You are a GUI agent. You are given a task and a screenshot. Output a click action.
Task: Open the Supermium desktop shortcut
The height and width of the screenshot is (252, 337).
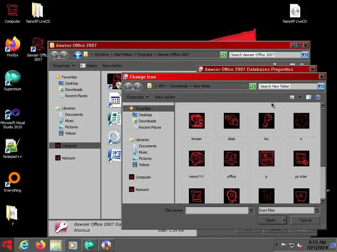pyautogui.click(x=13, y=81)
